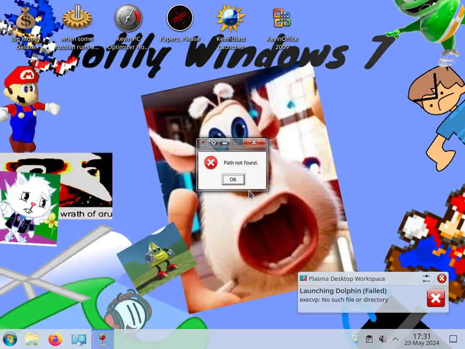Click the wine icon in dialog titlebar

(x=203, y=143)
